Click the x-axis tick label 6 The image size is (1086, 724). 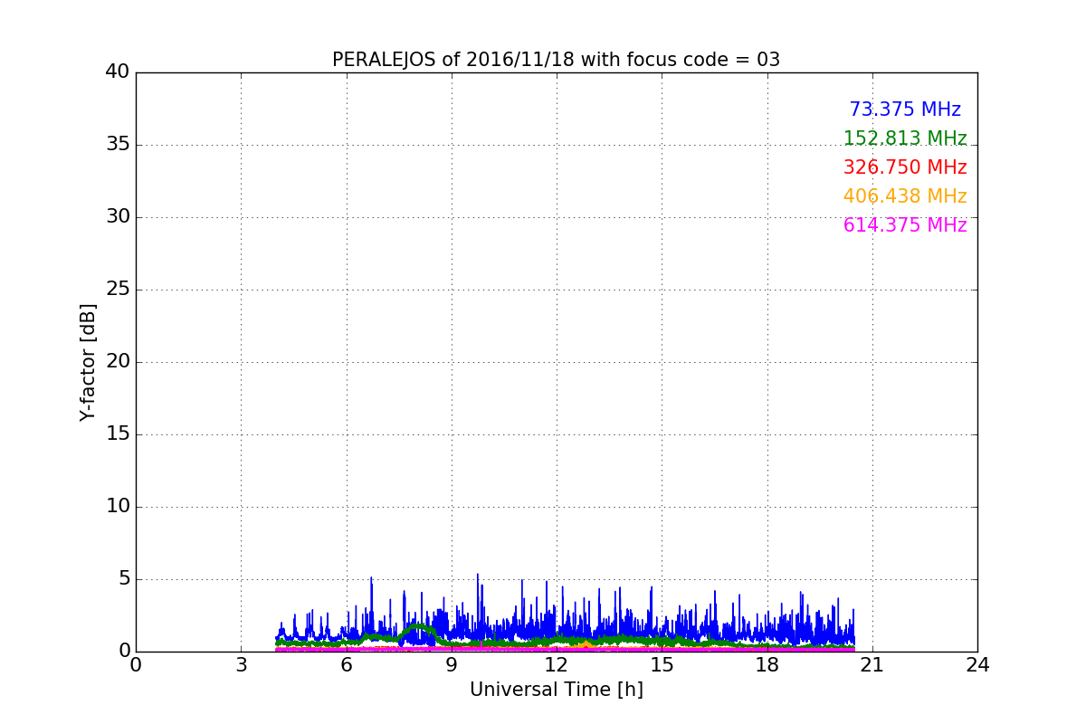346,665
